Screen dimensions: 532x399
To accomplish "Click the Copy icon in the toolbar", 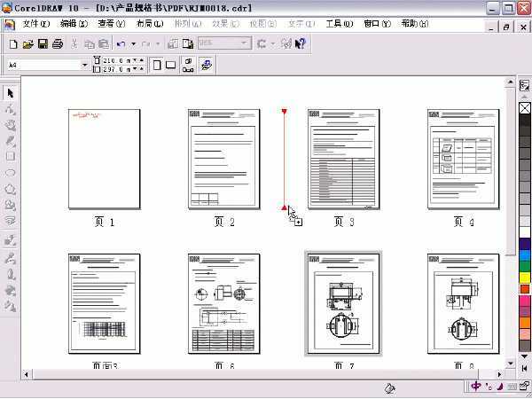I will pyautogui.click(x=90, y=43).
